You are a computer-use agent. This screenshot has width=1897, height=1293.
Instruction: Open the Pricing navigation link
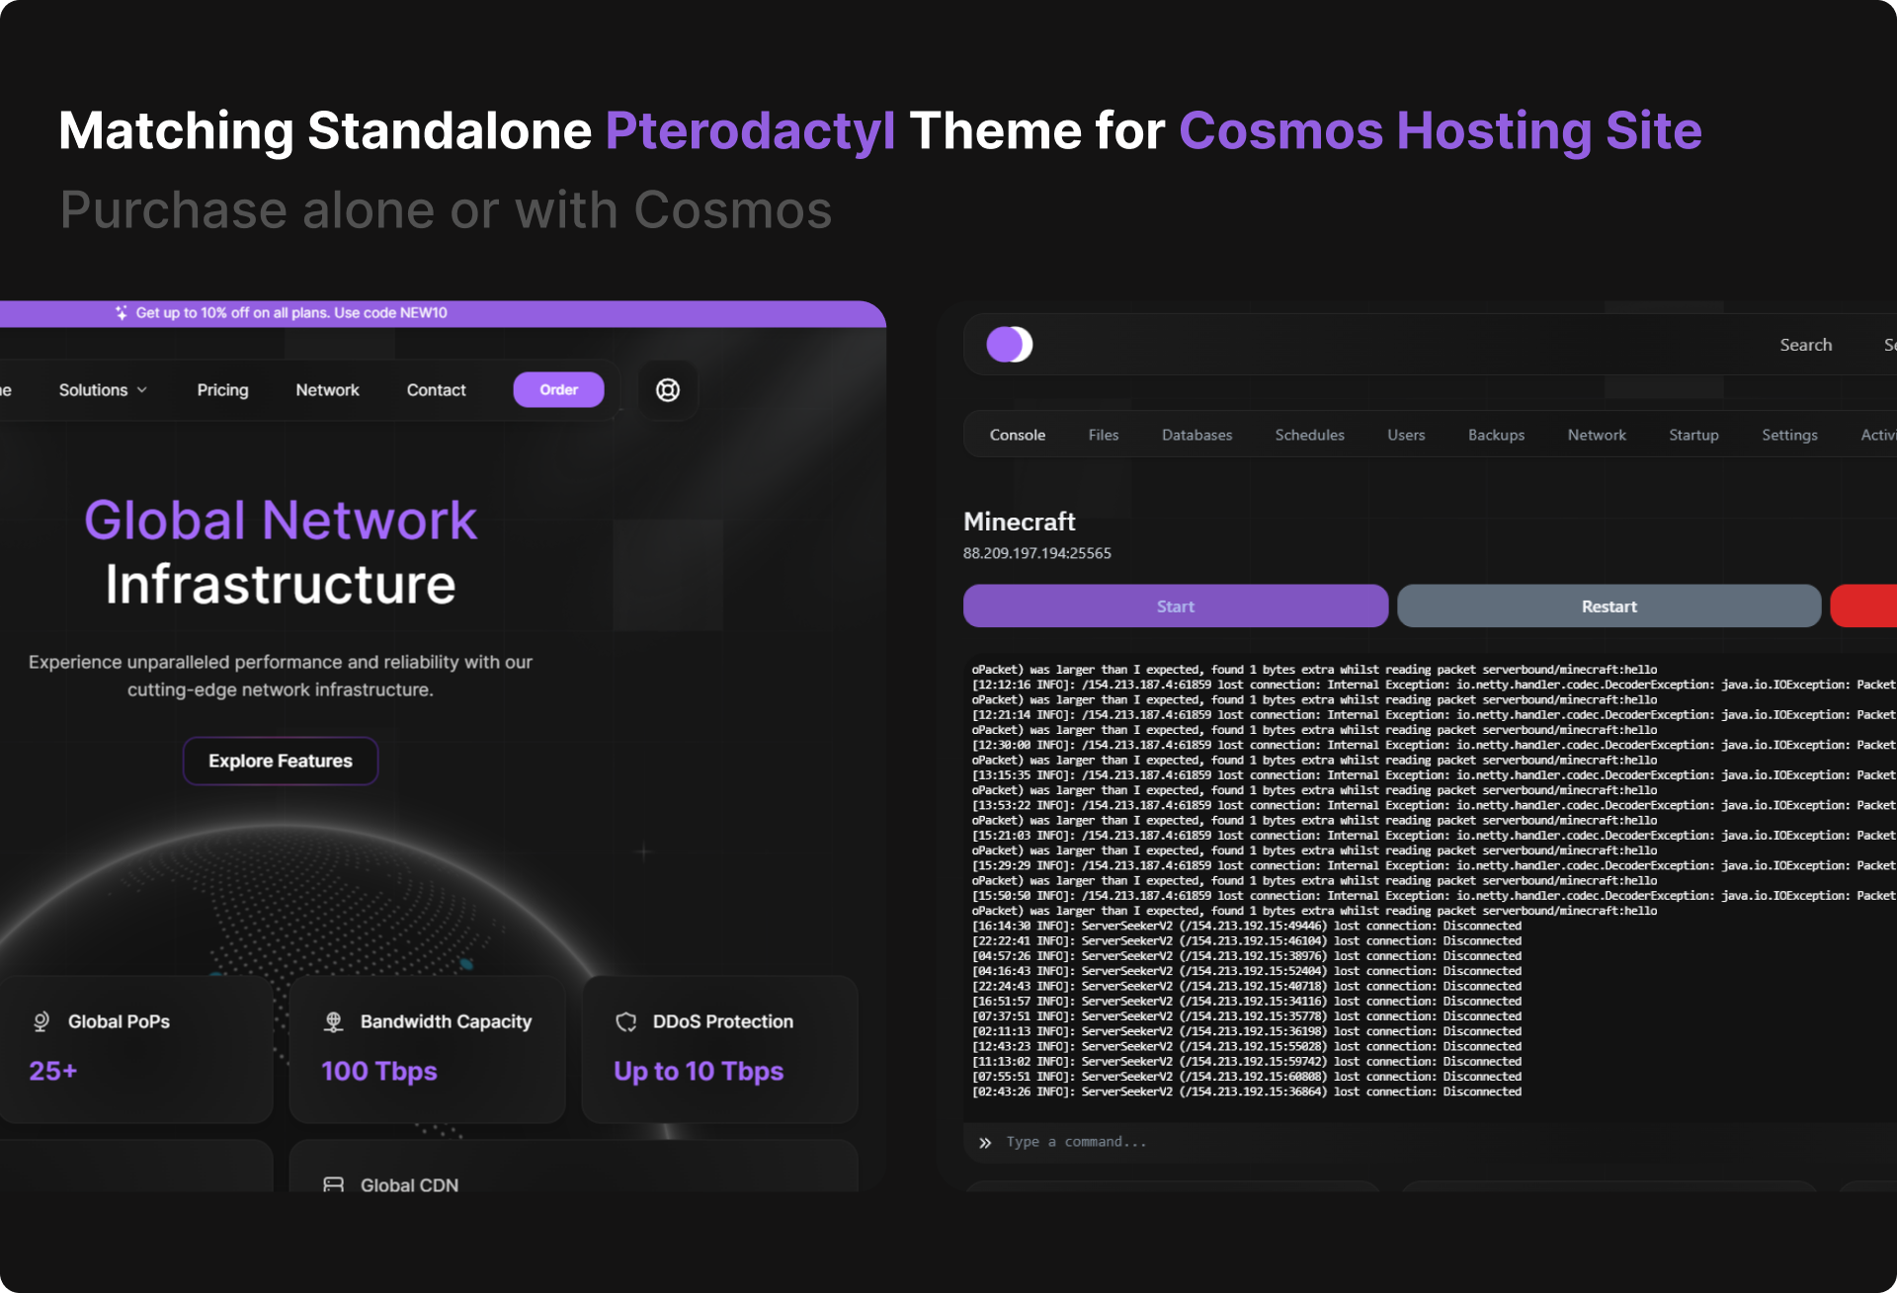tap(222, 390)
